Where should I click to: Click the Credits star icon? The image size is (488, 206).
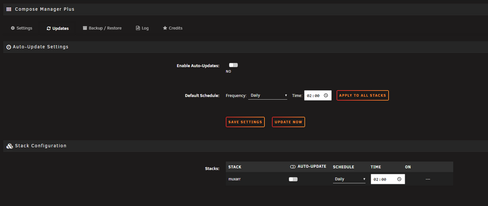pyautogui.click(x=165, y=28)
